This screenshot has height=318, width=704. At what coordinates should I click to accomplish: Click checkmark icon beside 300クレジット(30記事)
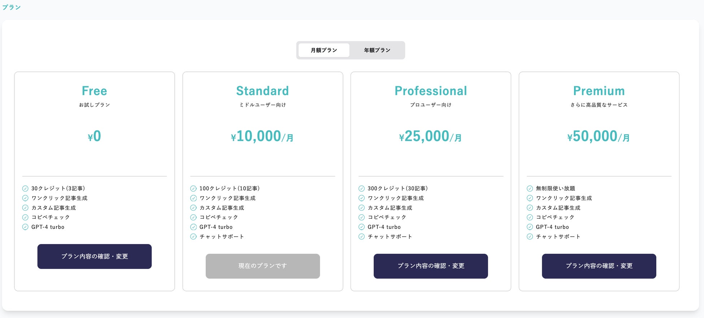[x=361, y=189]
